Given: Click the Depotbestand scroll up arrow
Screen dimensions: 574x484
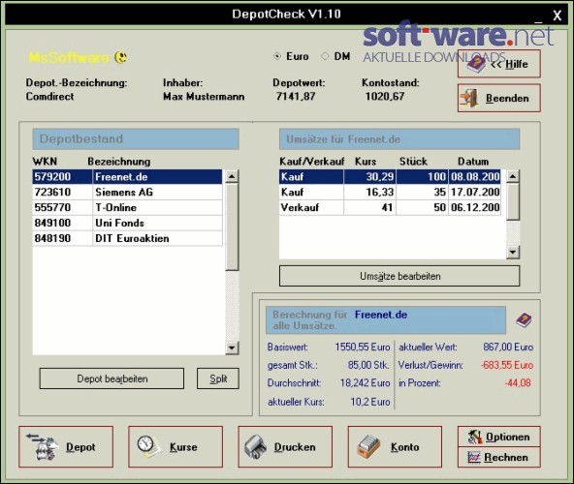Looking at the screenshot, I should 232,176.
